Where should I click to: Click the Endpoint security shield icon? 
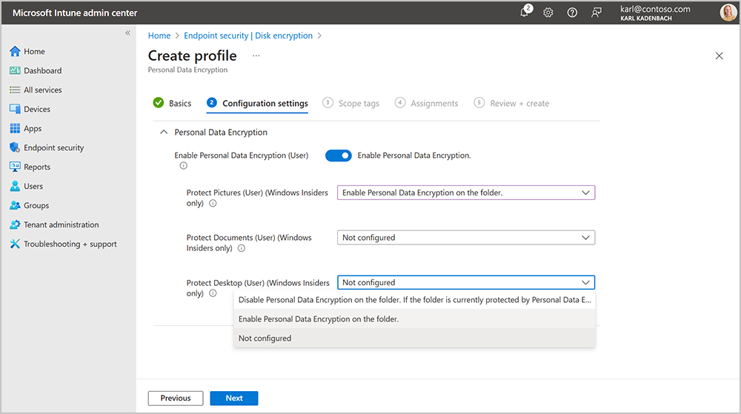coord(15,147)
